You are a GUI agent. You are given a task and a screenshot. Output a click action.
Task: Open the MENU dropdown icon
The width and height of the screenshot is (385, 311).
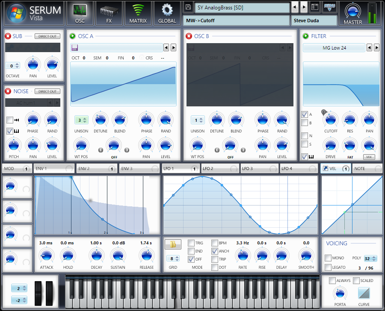(x=329, y=7)
